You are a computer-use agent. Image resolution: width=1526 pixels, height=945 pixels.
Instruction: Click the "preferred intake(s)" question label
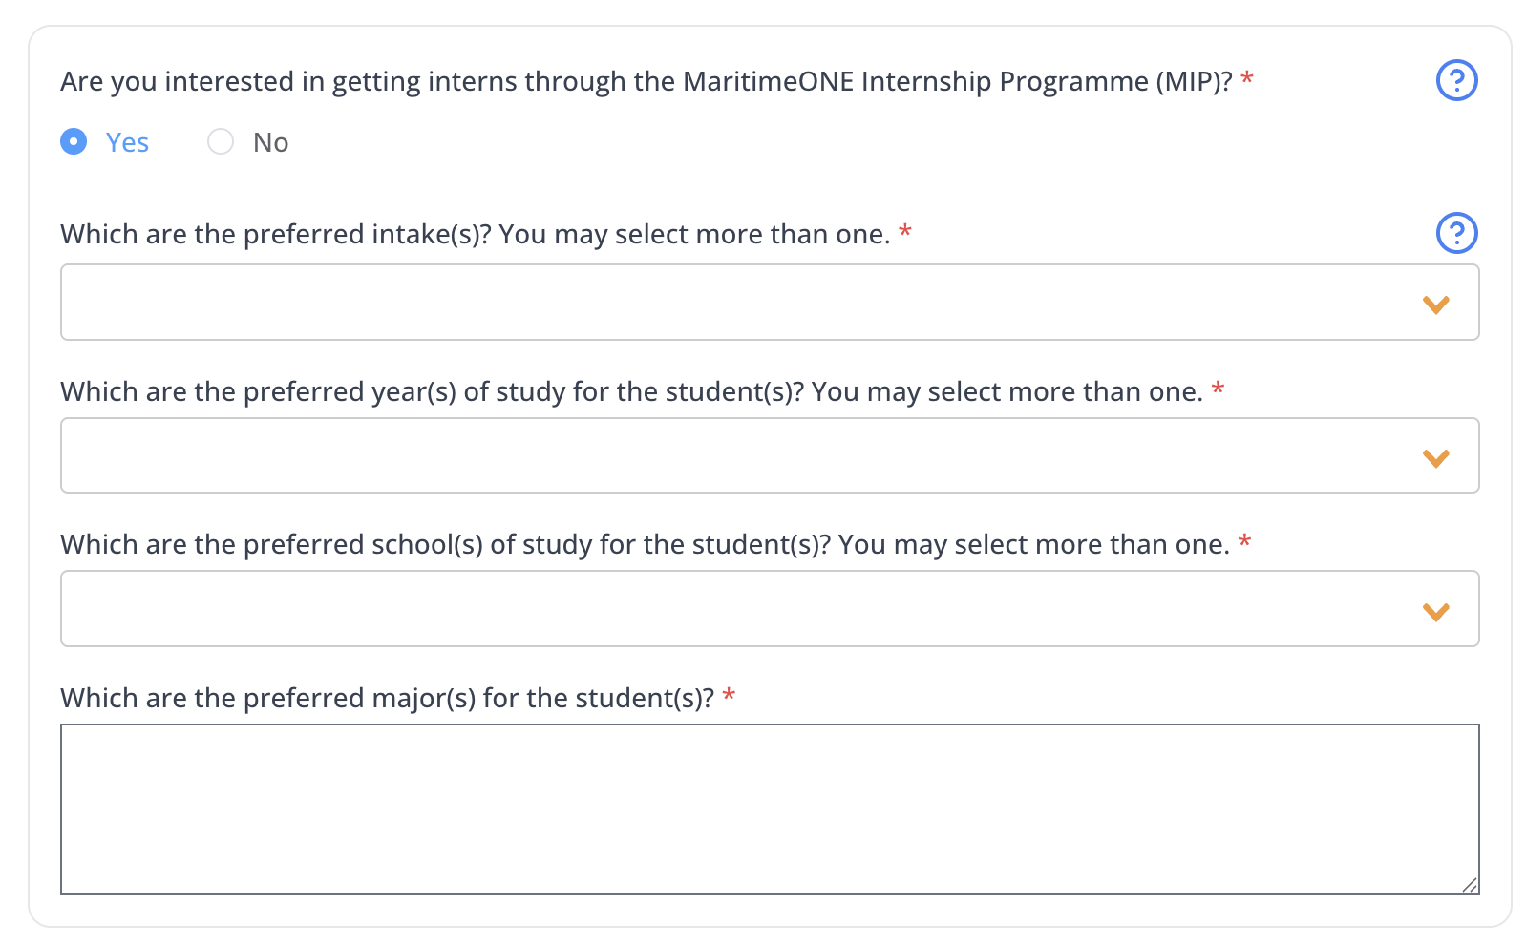point(475,235)
